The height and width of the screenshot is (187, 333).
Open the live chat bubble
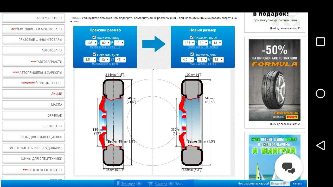point(289,168)
